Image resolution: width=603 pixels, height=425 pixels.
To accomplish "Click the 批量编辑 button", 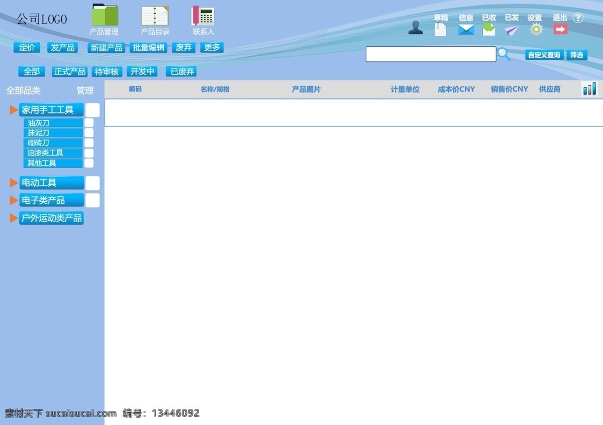I will click(x=148, y=47).
